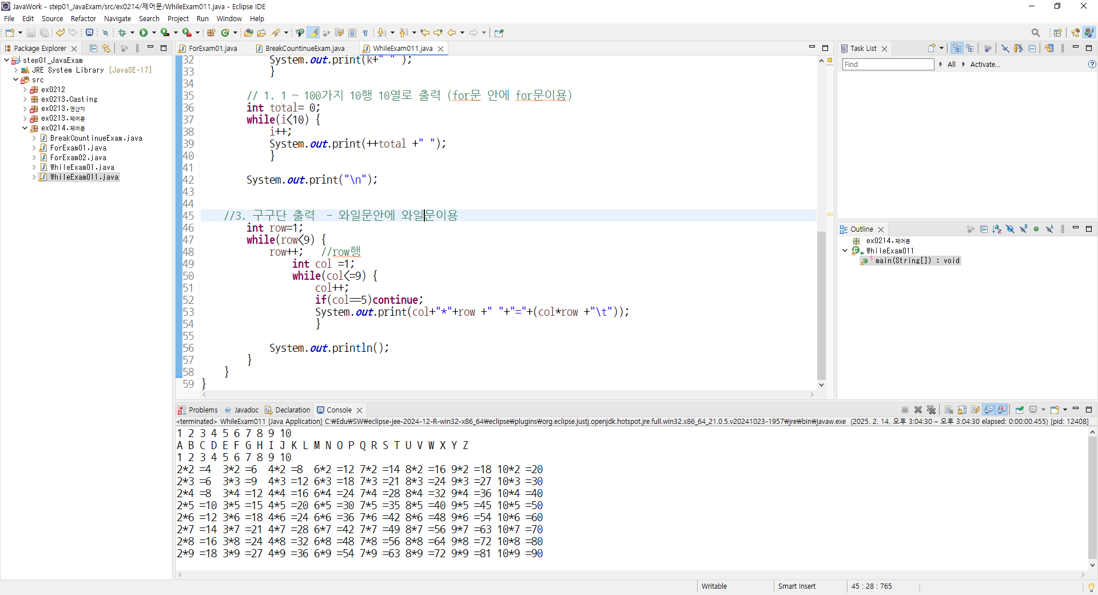Collapse the src folder
The image size is (1098, 595).
tap(15, 80)
